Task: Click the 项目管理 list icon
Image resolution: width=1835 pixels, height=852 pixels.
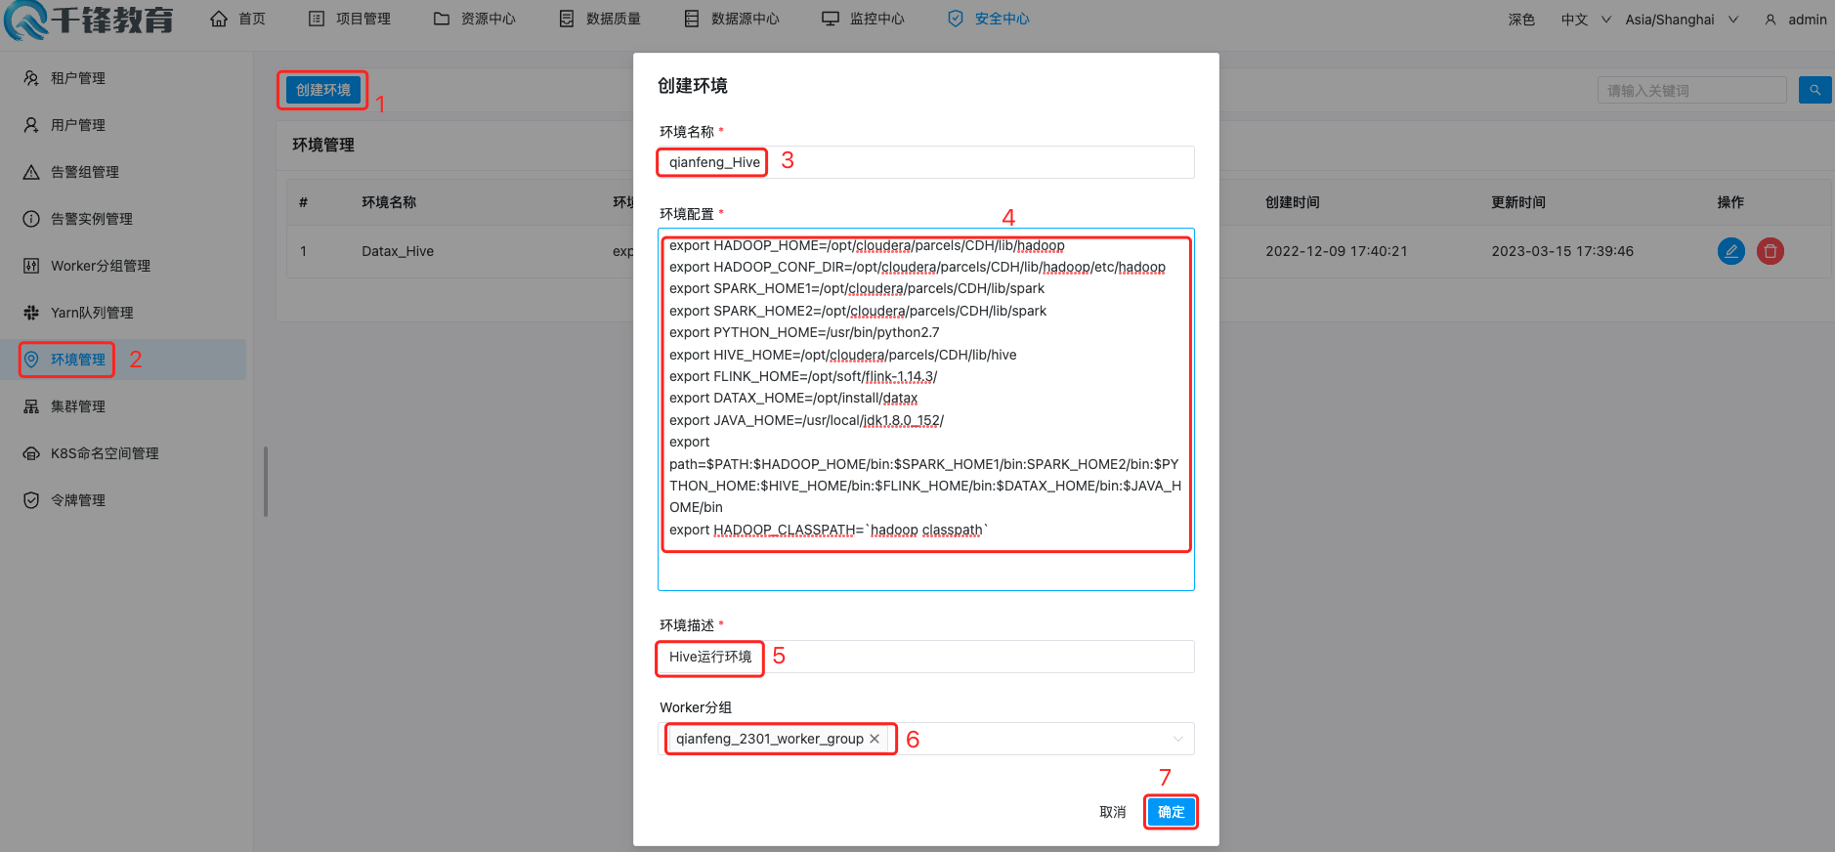Action: 317,19
